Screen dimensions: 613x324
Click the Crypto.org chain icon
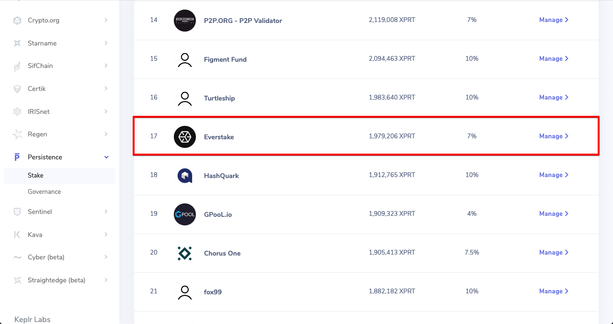(17, 21)
